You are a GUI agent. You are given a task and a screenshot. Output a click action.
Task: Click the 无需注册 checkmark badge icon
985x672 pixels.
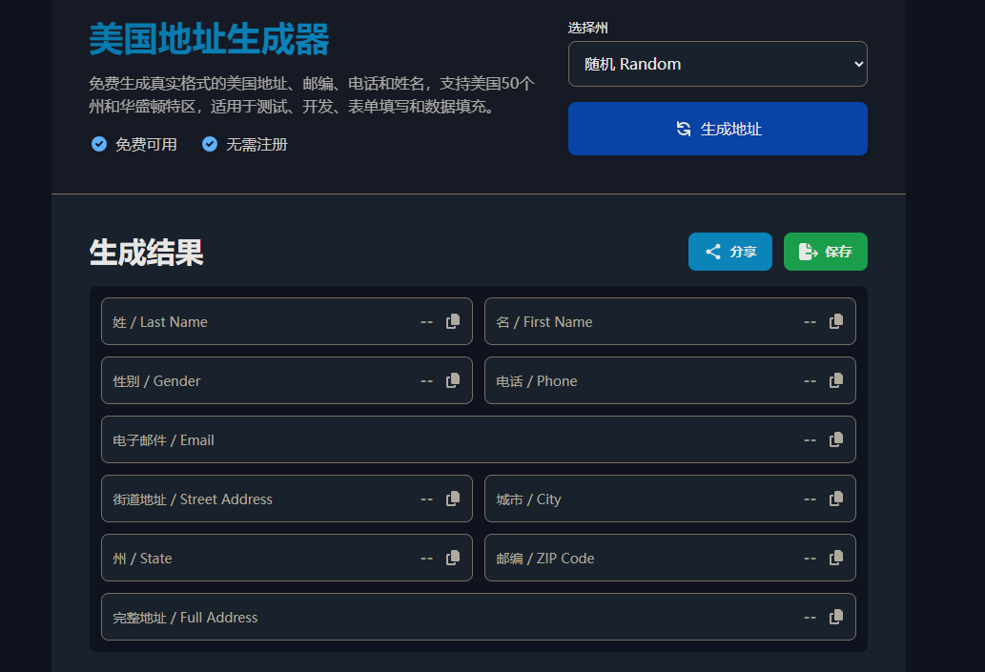coord(210,144)
